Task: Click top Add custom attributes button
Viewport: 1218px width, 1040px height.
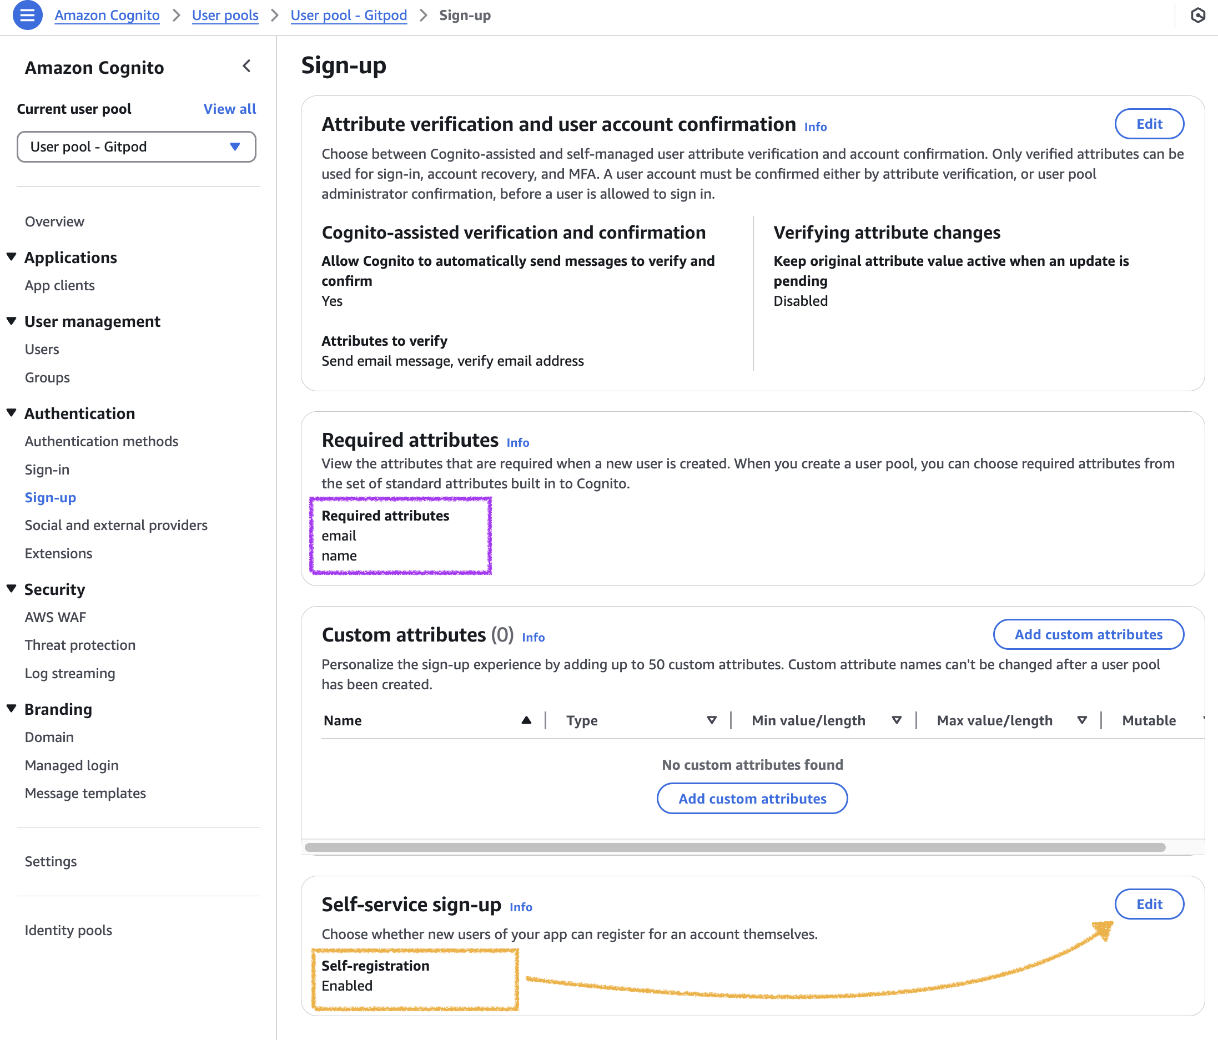Action: coord(1088,634)
